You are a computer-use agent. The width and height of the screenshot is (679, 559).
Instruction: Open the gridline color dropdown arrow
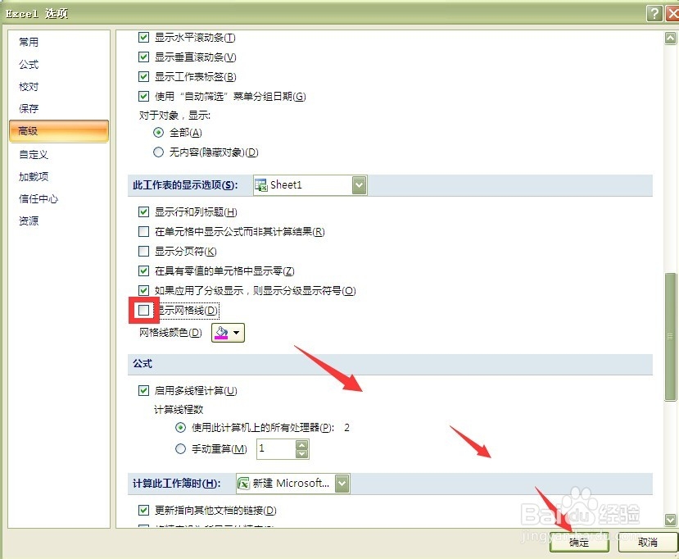pos(237,333)
